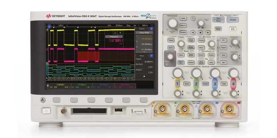Click the Single run control key
Screen dimensions: 277x138
click(233, 20)
